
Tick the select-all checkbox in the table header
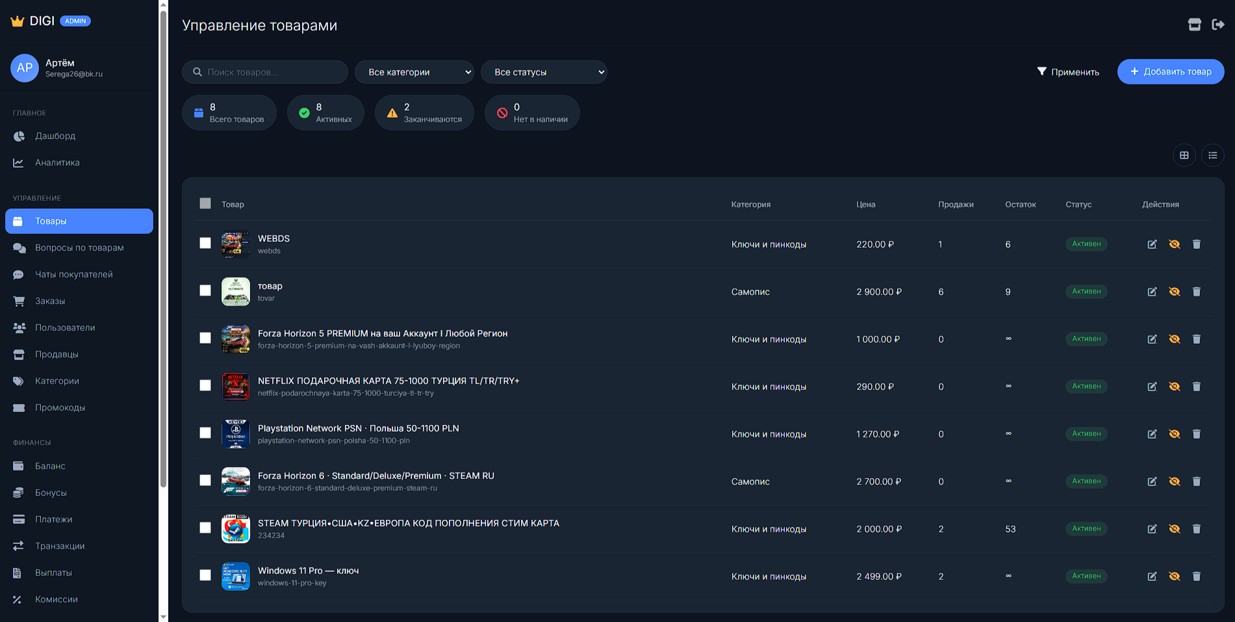(205, 203)
